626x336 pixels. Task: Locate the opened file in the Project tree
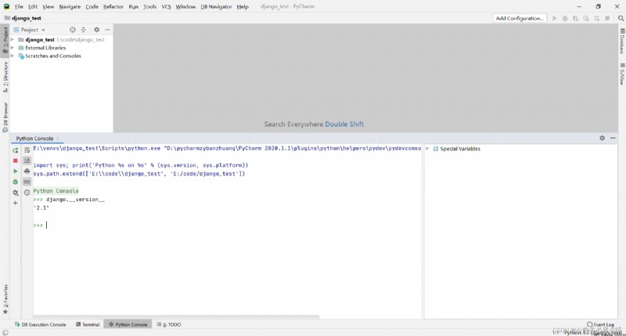[72, 30]
